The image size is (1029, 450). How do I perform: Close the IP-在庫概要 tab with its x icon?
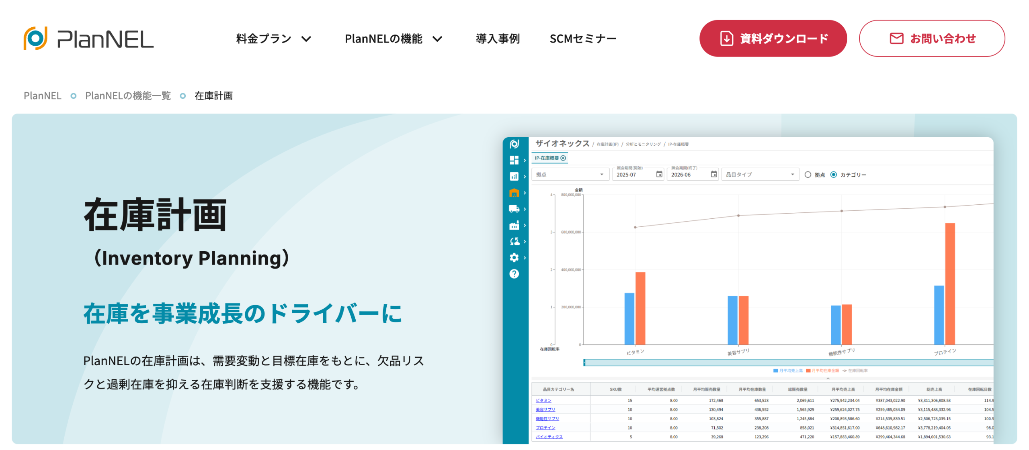[563, 158]
